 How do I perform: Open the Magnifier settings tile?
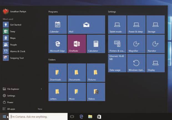tap(136, 44)
